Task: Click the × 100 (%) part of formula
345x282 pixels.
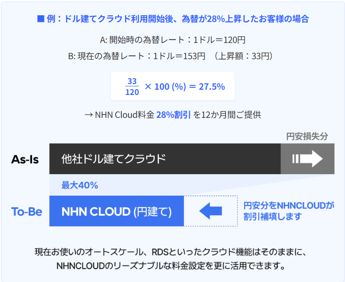Action: pos(165,87)
